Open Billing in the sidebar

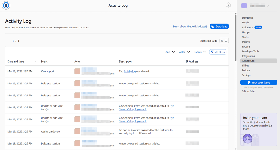(x=245, y=66)
